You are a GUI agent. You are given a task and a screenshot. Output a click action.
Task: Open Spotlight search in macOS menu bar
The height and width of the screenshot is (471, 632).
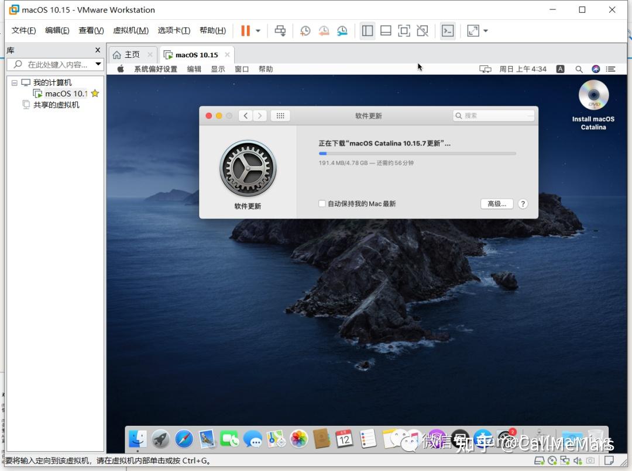tap(579, 69)
